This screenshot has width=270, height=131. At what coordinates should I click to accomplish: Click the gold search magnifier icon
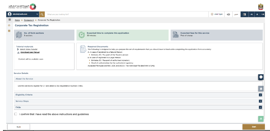click(42, 14)
